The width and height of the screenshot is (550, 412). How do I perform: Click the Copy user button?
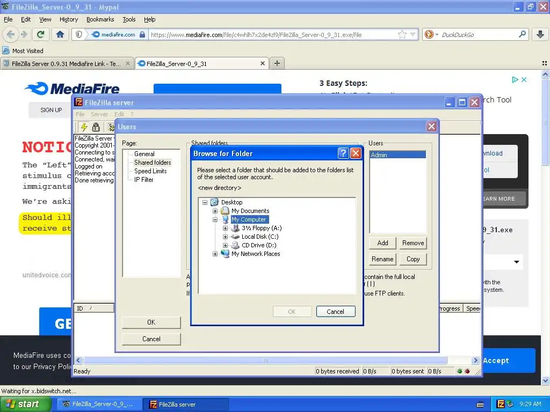coord(413,259)
